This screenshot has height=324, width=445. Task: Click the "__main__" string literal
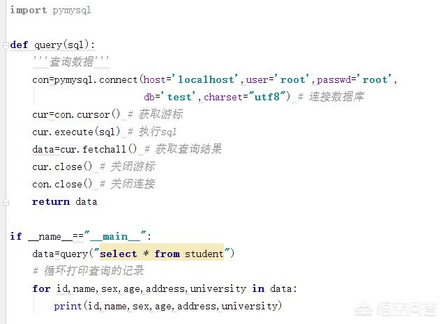coord(116,236)
